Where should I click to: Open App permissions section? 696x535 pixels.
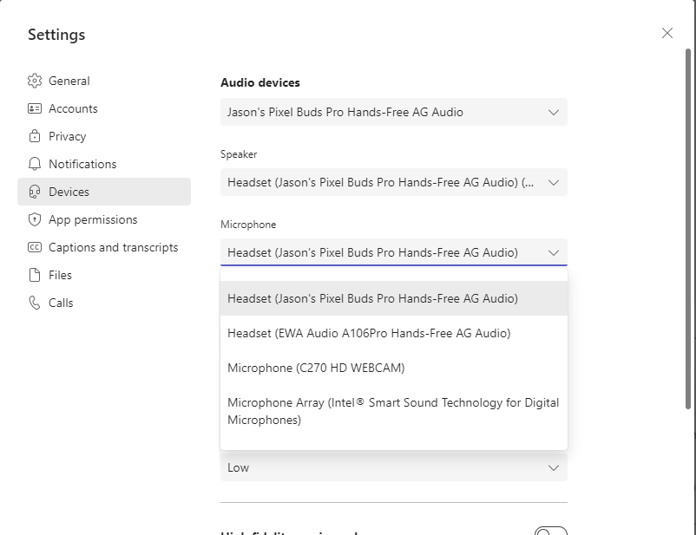coord(104,219)
